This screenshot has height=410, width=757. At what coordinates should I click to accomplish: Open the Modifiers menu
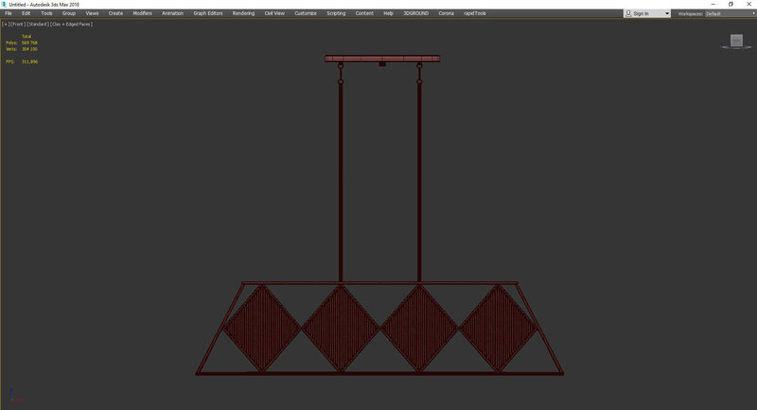click(x=142, y=13)
